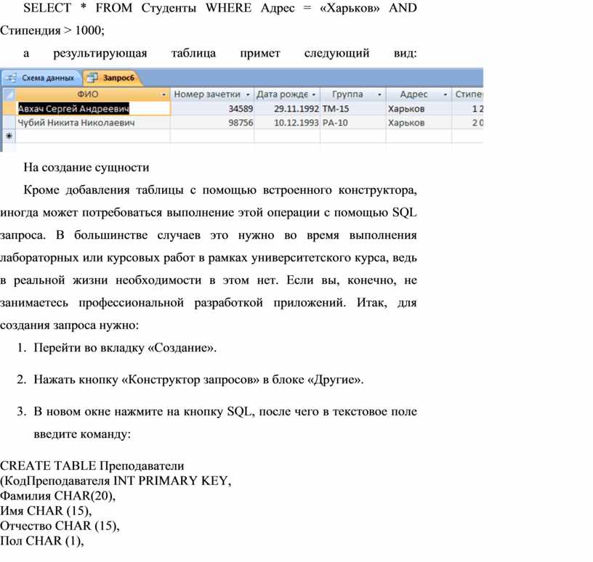Switch to the Запрос6 tab
Viewport: 593px width, 562px height.
point(112,78)
